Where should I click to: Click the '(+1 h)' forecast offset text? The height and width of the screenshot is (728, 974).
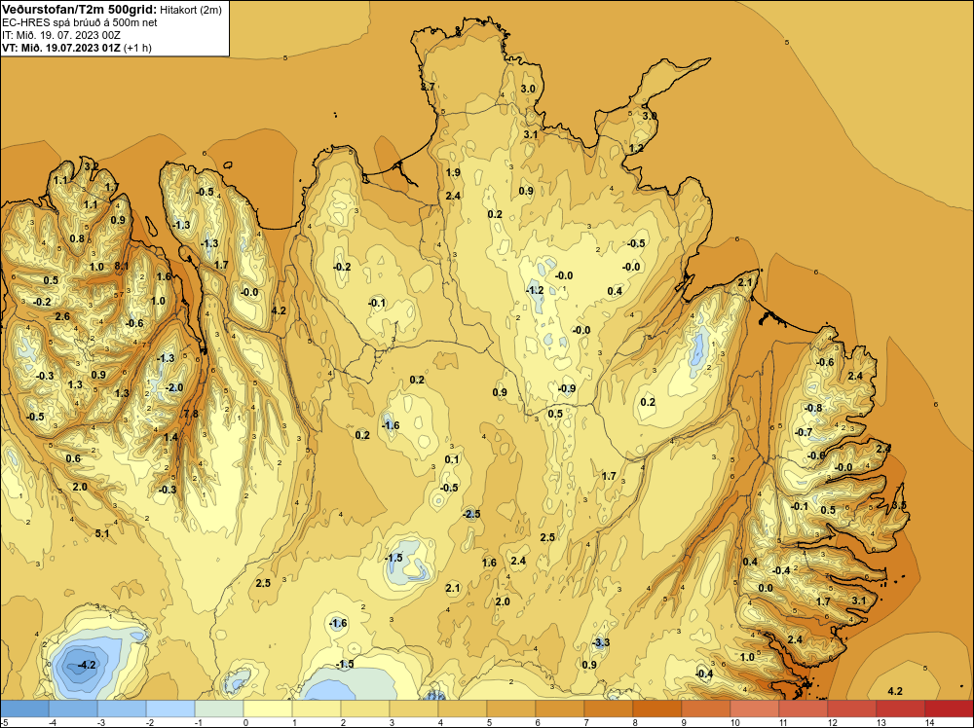138,48
